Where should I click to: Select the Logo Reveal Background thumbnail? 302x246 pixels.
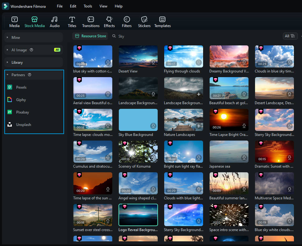(138, 215)
